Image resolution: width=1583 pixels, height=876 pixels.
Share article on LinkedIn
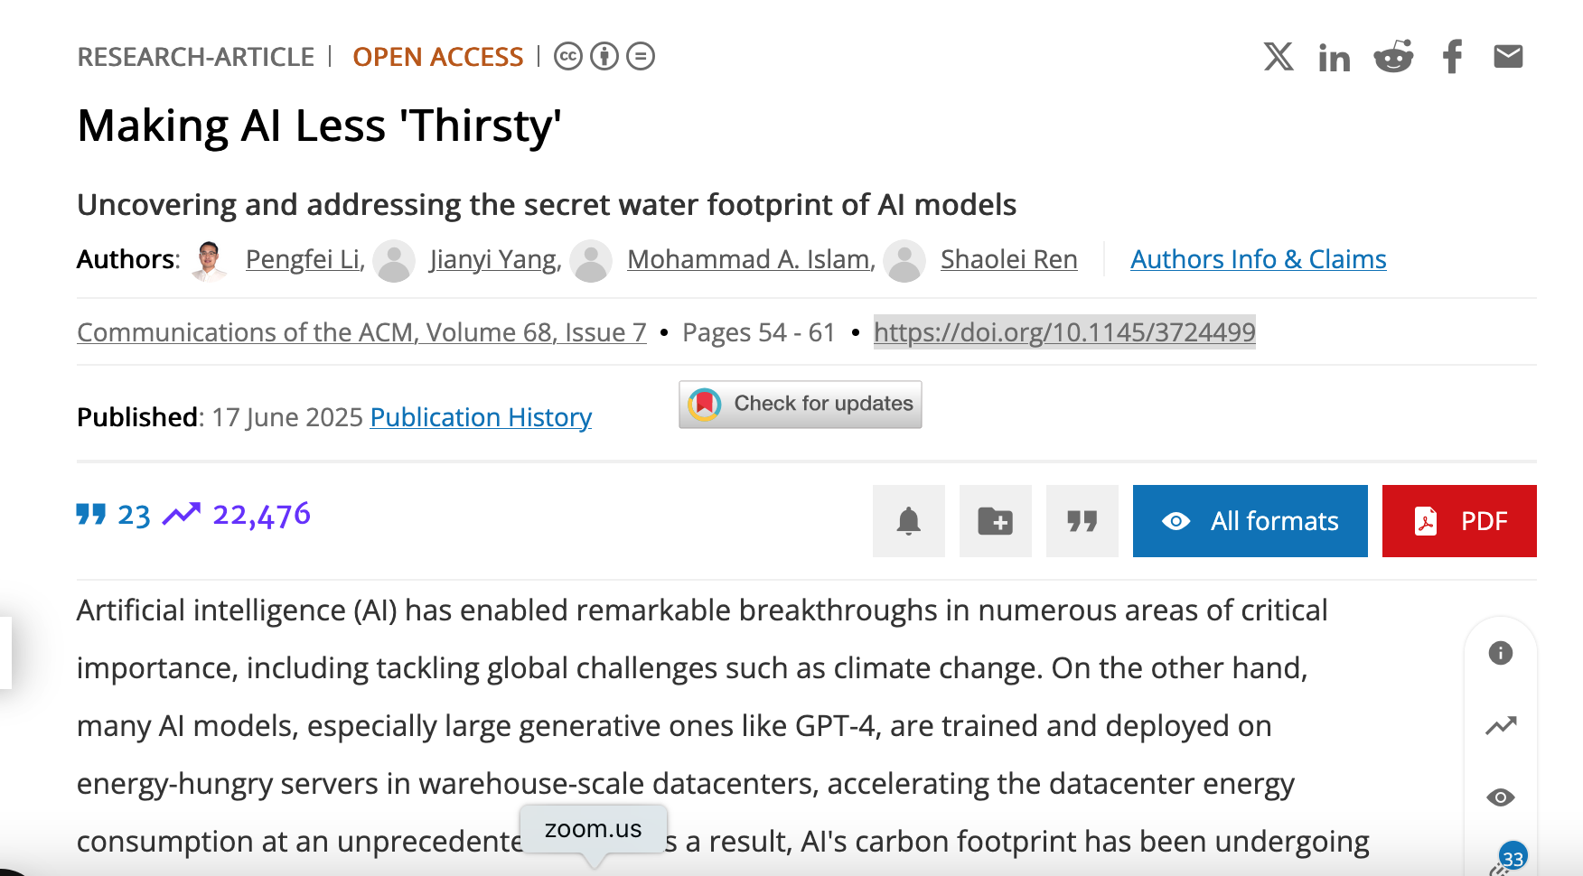coord(1334,58)
